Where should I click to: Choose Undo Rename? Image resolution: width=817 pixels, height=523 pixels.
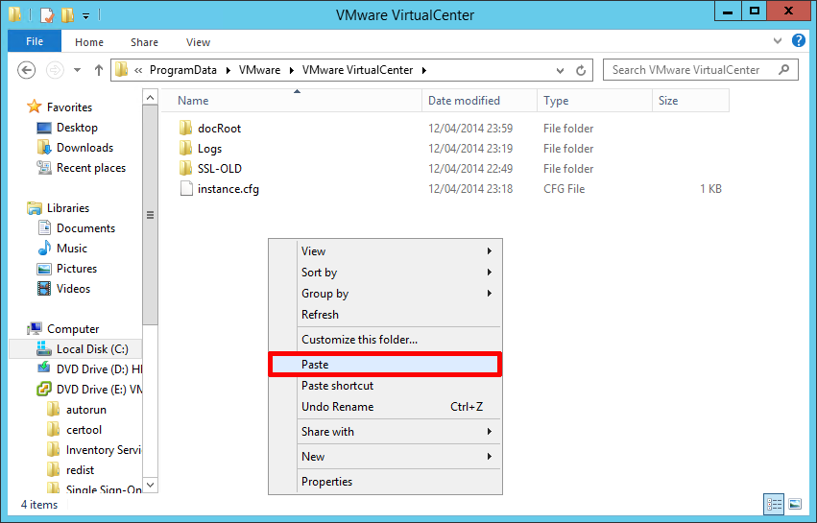[385, 407]
